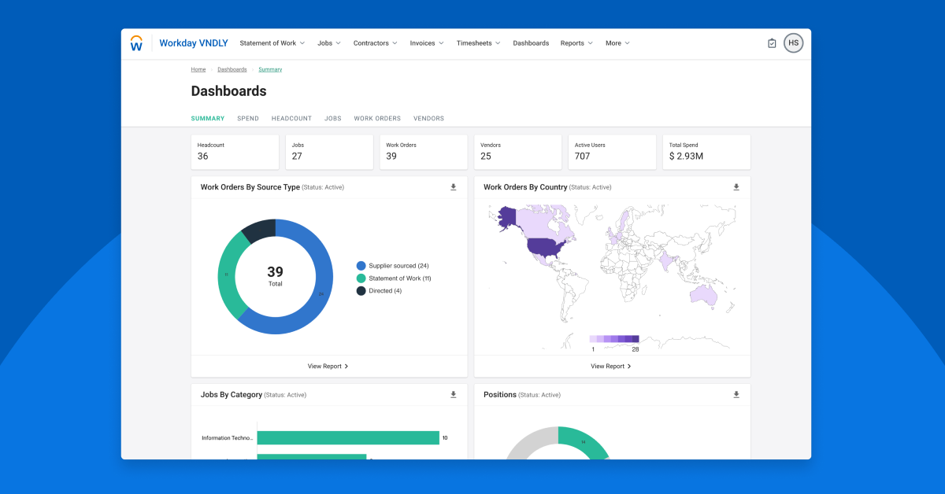Toggle the Statement of Work legend entry

pos(398,278)
